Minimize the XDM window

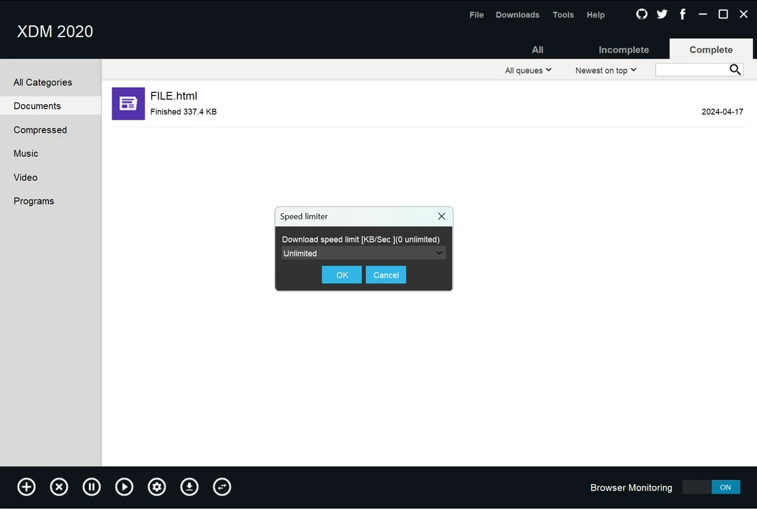702,14
